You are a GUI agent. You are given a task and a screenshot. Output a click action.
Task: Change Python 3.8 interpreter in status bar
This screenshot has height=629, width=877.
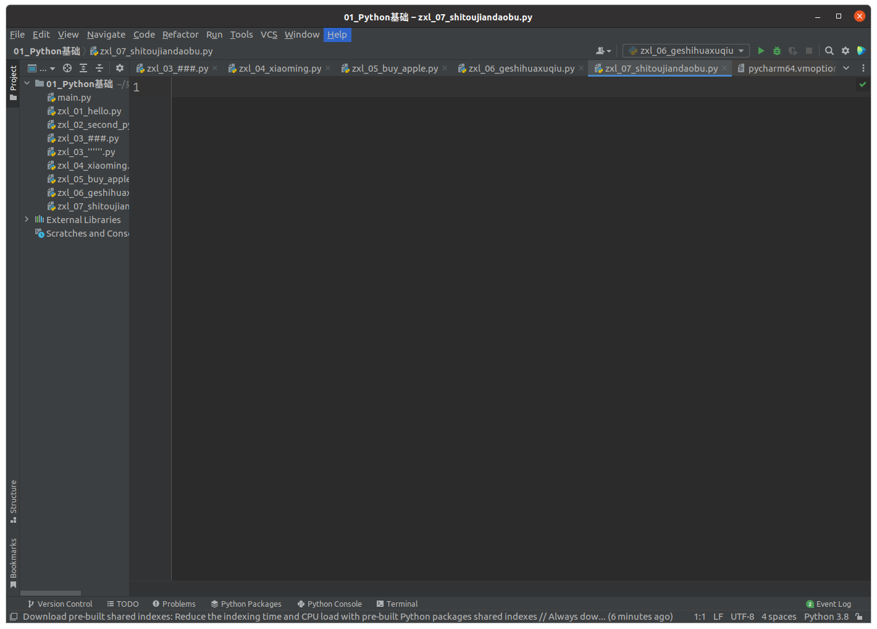(826, 617)
